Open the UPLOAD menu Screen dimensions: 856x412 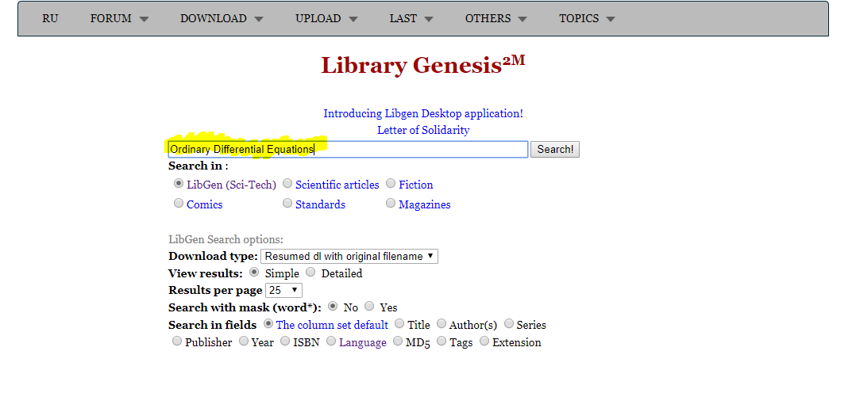tap(326, 18)
